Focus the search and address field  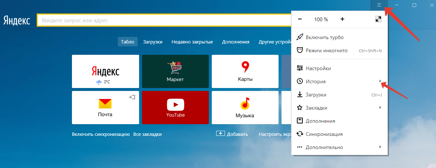(x=164, y=20)
